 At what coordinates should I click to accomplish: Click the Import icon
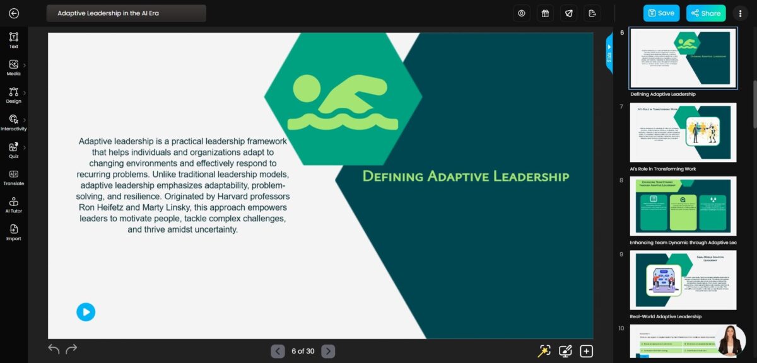click(x=13, y=232)
